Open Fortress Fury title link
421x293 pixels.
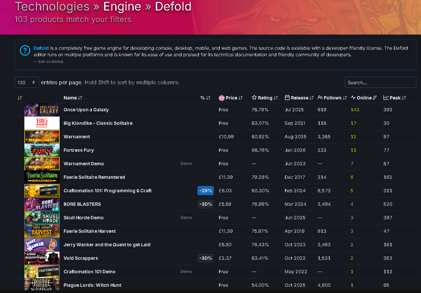79,150
